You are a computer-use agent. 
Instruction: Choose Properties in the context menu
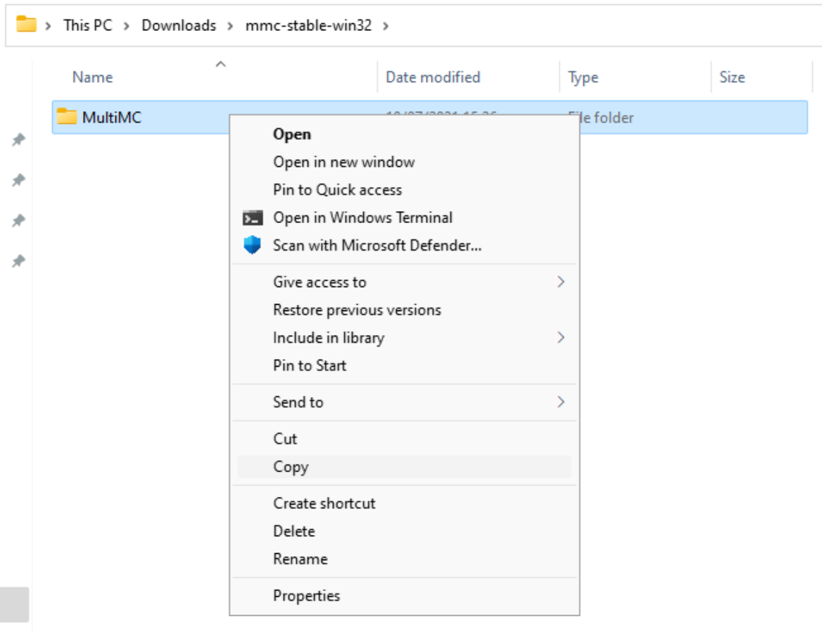[306, 595]
